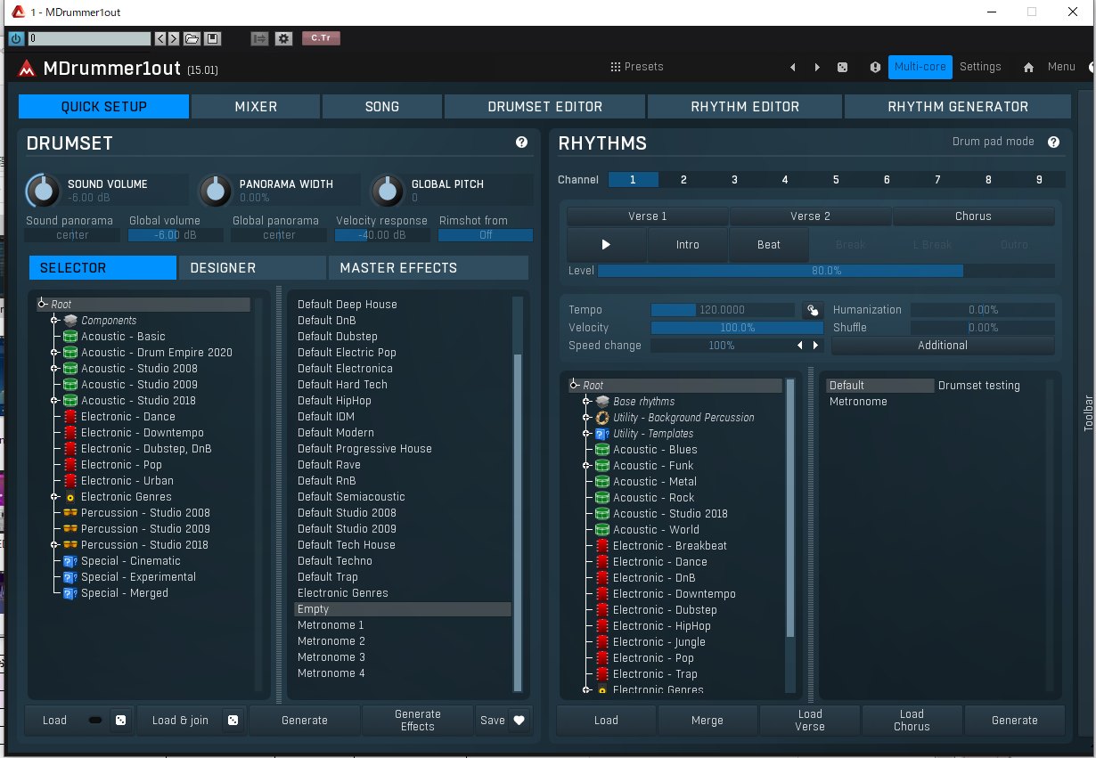Click the Merge button
This screenshot has height=758, width=1096.
(x=707, y=721)
